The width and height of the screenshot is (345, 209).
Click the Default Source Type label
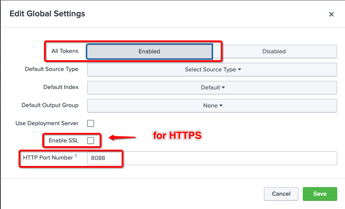point(51,69)
